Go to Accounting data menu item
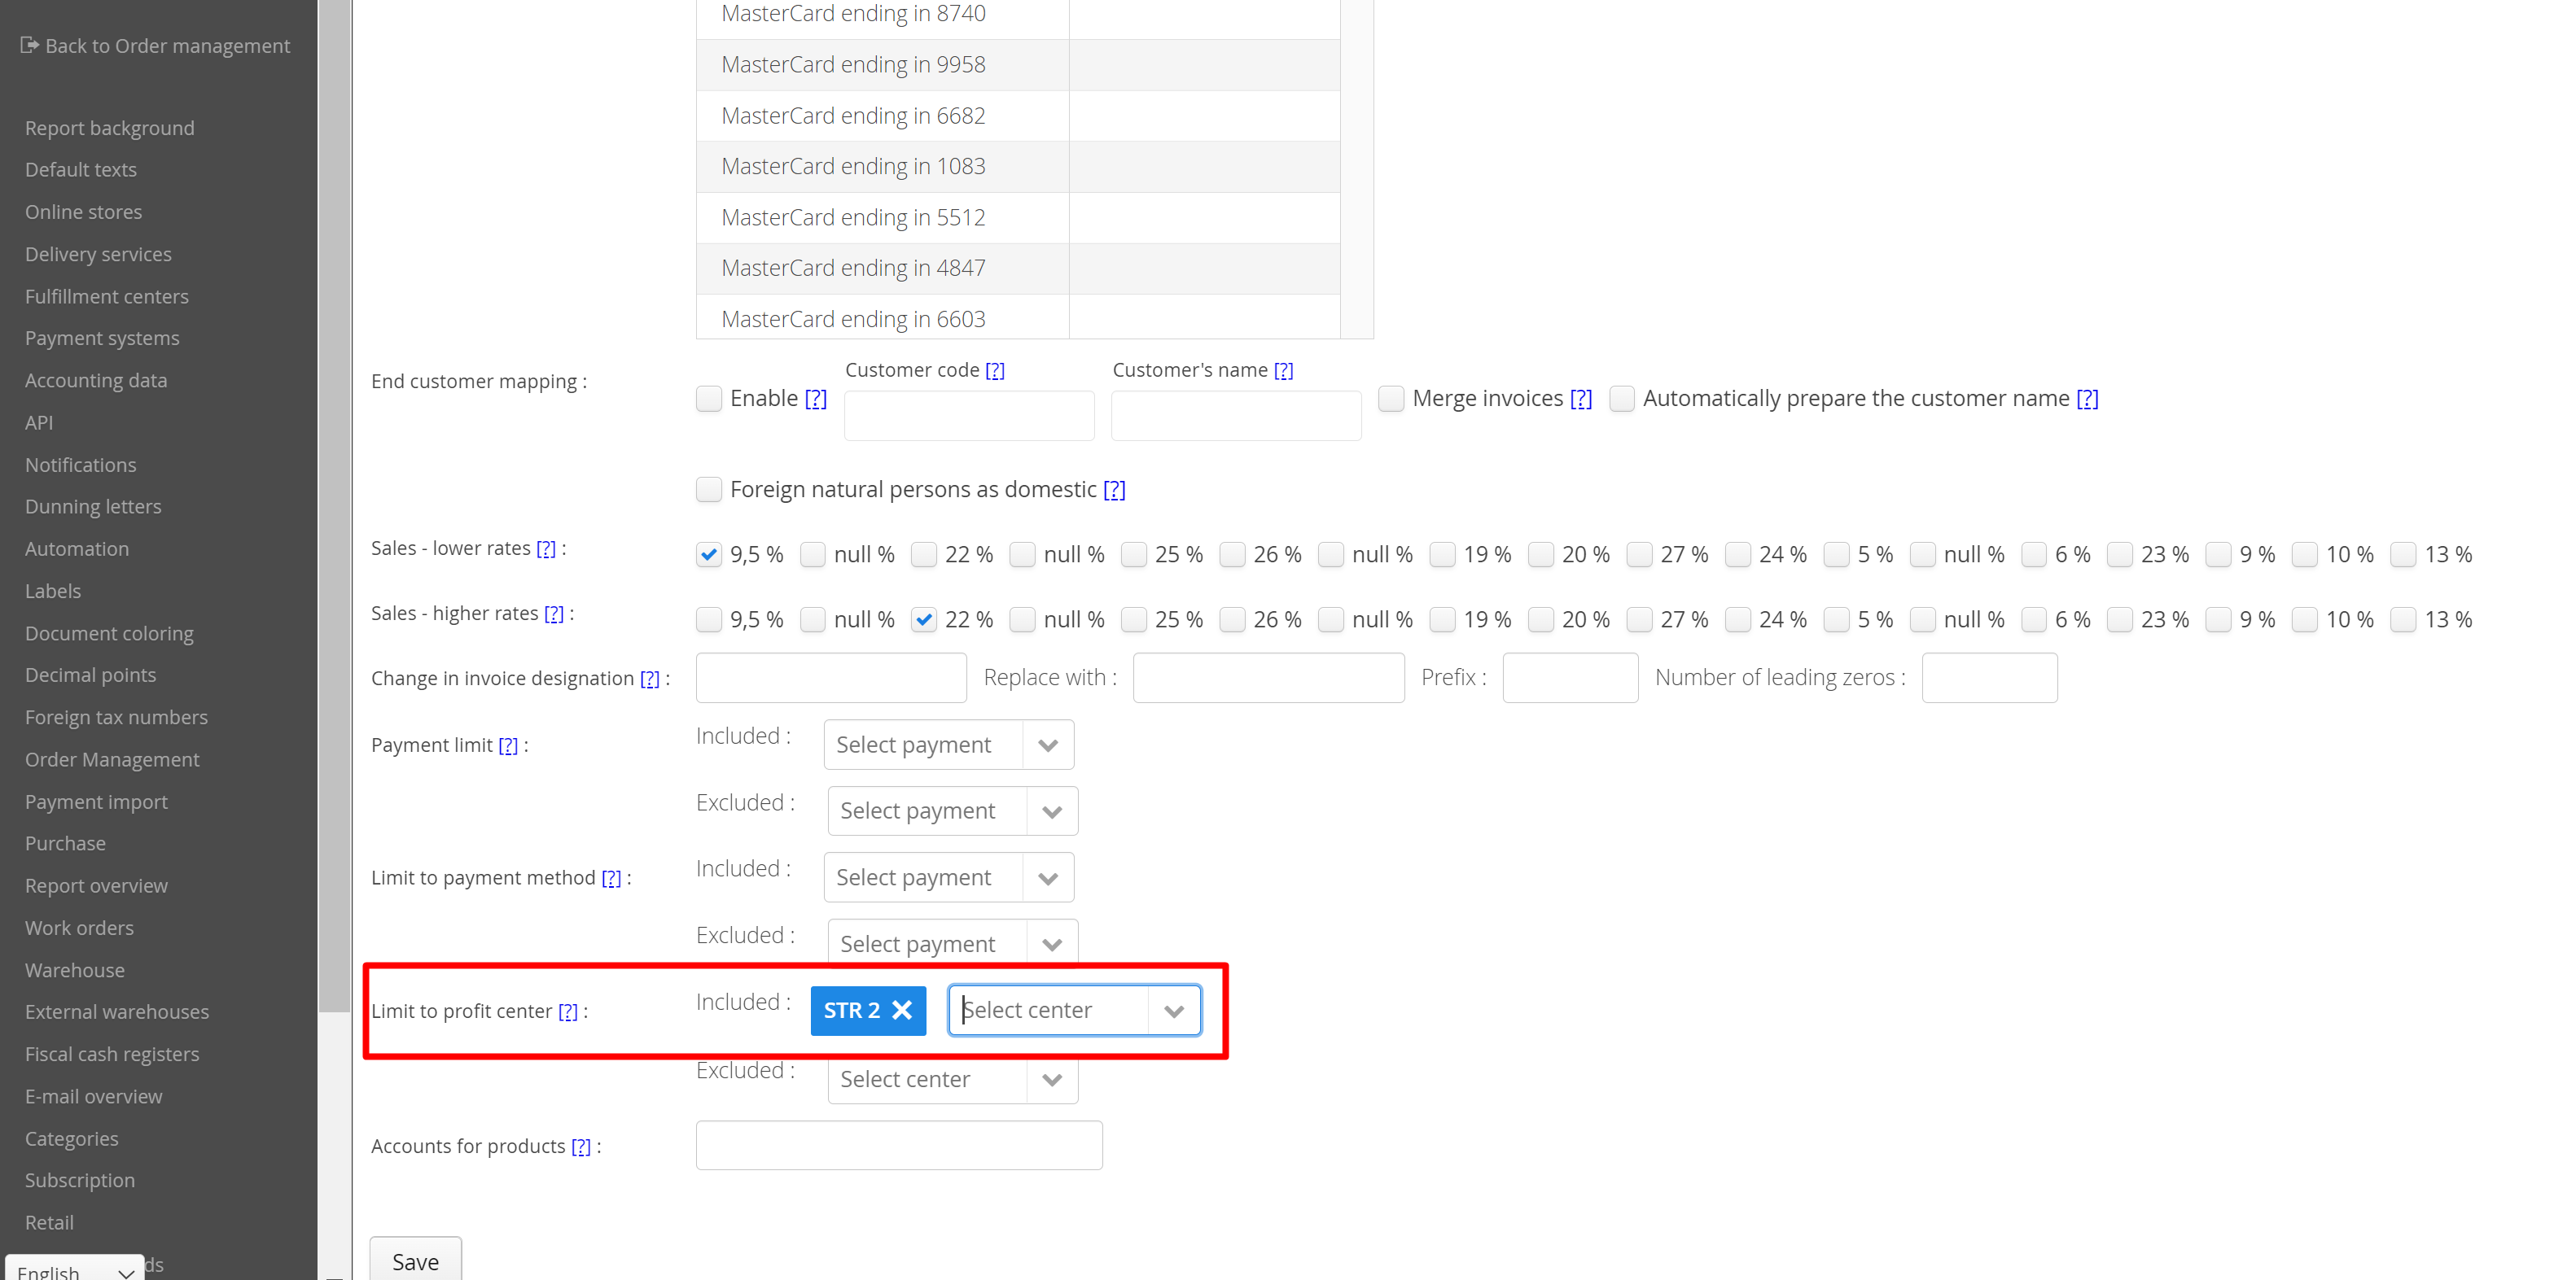The height and width of the screenshot is (1280, 2576). click(x=96, y=381)
